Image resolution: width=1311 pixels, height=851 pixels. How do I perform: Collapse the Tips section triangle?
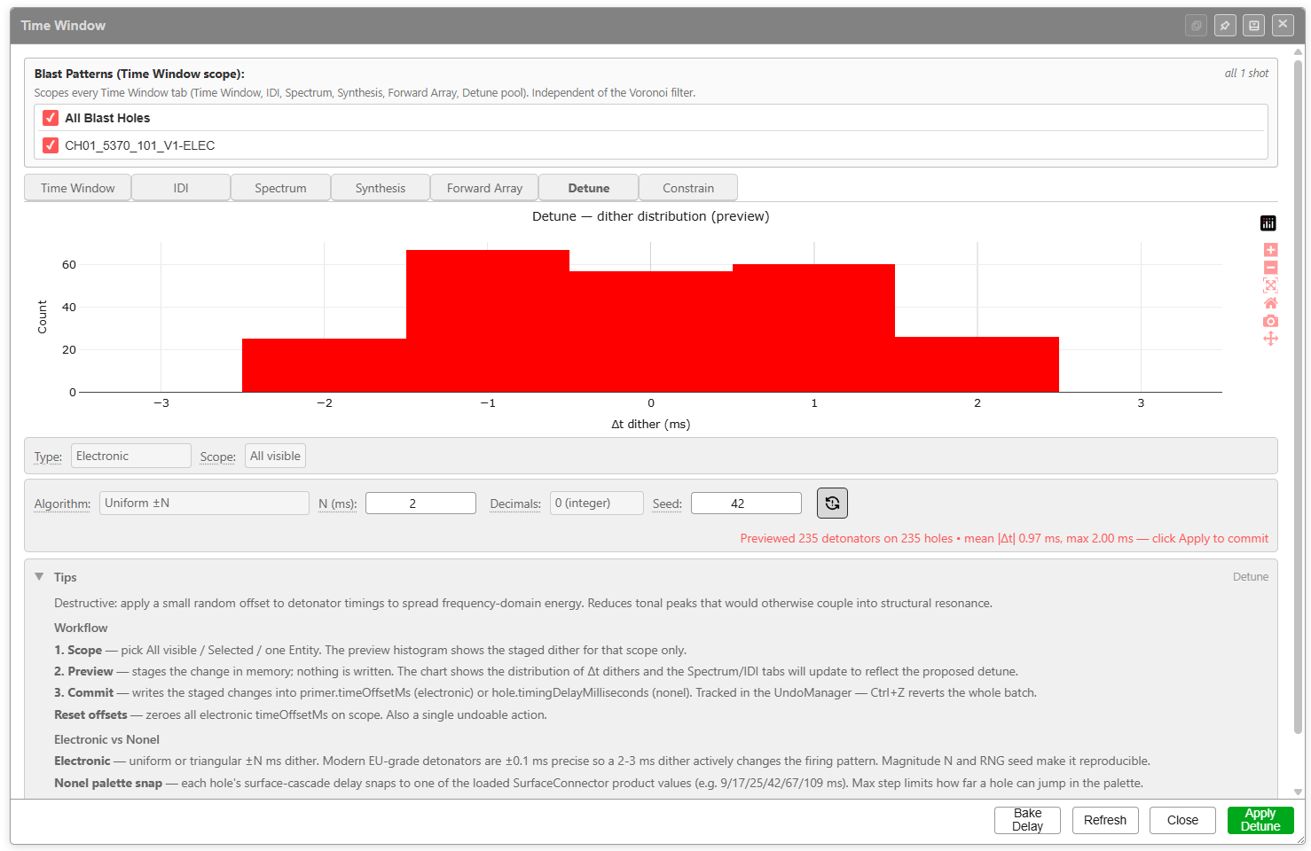tap(39, 577)
